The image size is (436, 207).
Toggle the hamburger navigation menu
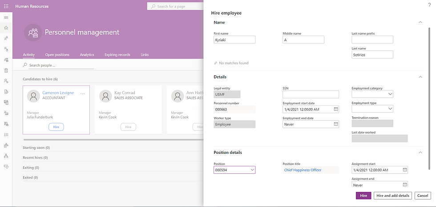pos(6,17)
